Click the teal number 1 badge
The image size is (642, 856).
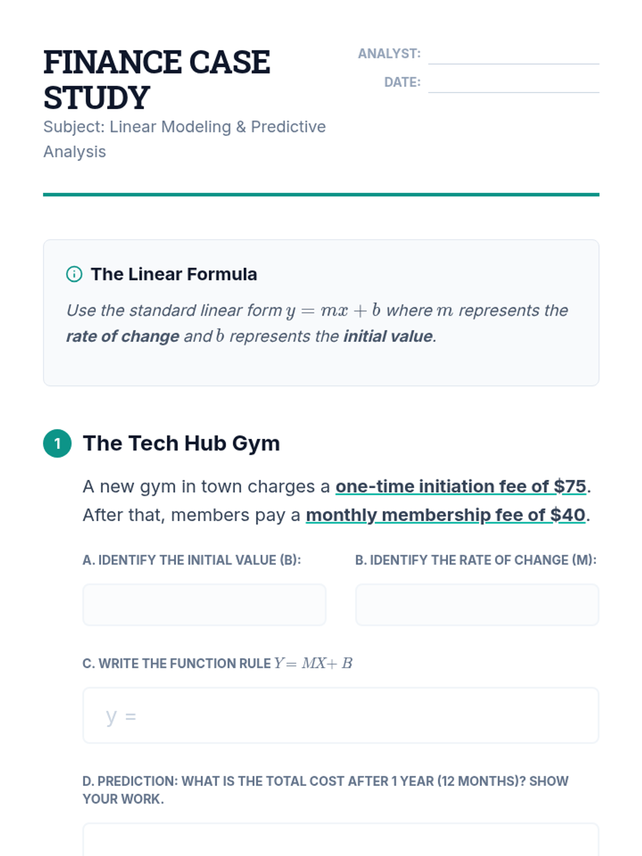57,444
